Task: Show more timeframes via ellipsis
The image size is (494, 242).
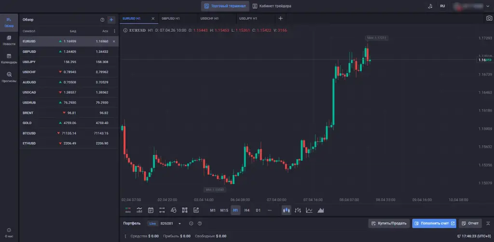Action: pos(269,210)
